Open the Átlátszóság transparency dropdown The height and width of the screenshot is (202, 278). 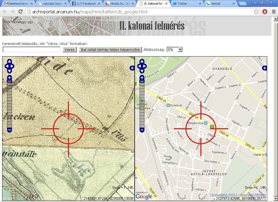[175, 50]
